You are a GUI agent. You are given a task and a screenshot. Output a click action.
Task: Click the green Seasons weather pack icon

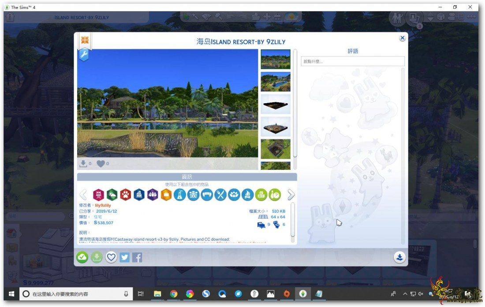pos(112,195)
